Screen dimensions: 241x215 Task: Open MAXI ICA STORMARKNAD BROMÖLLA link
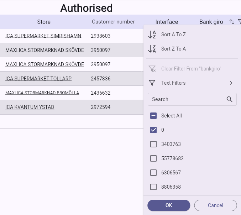coord(42,93)
